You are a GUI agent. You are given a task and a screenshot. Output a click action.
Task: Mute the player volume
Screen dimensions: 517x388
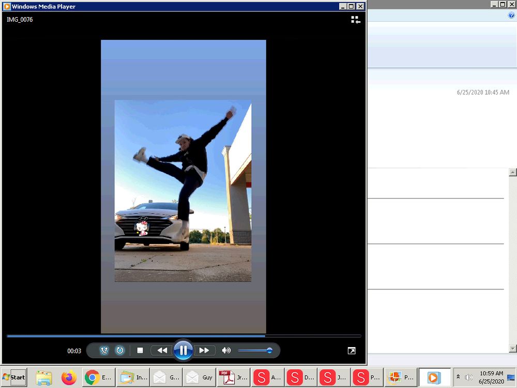point(226,350)
